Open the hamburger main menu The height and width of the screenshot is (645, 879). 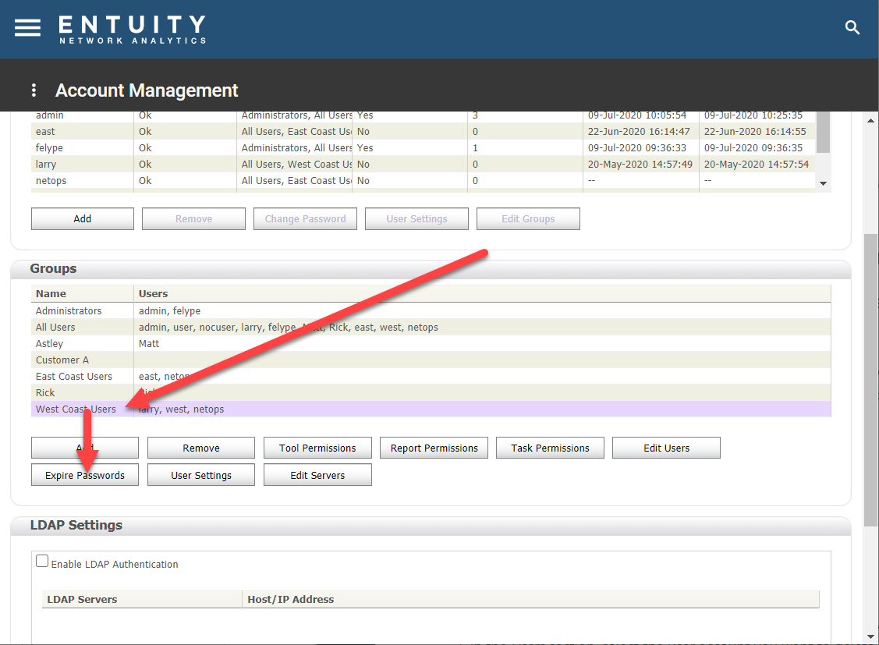click(27, 27)
